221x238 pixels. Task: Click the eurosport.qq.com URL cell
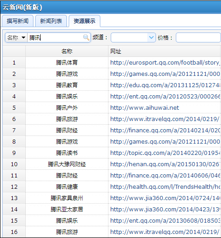(165, 62)
